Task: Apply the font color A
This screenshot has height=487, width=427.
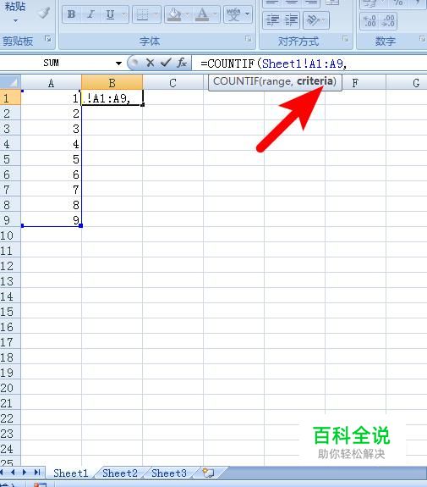Action: (202, 14)
